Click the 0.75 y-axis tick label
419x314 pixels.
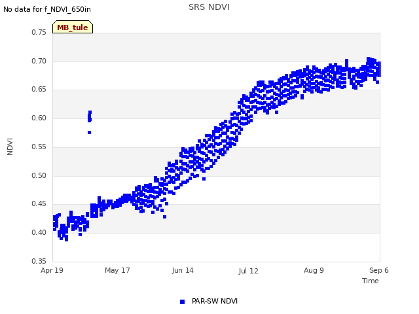point(39,32)
